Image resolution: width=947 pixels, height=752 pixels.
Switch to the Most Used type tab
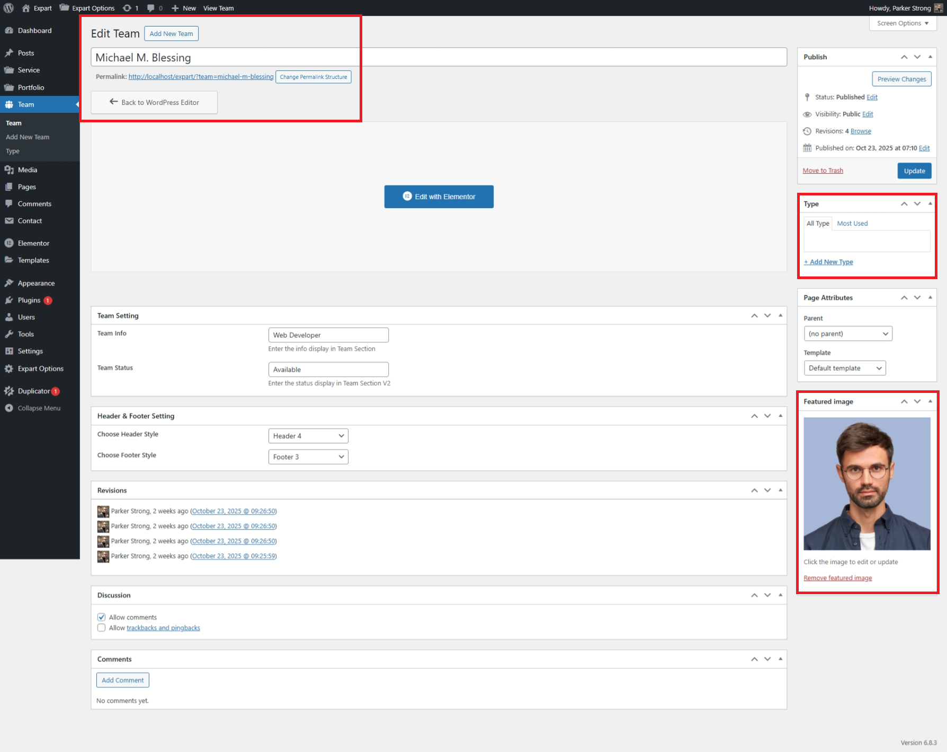852,223
